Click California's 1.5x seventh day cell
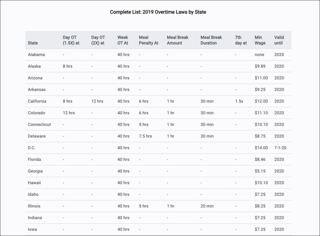 [x=239, y=101]
